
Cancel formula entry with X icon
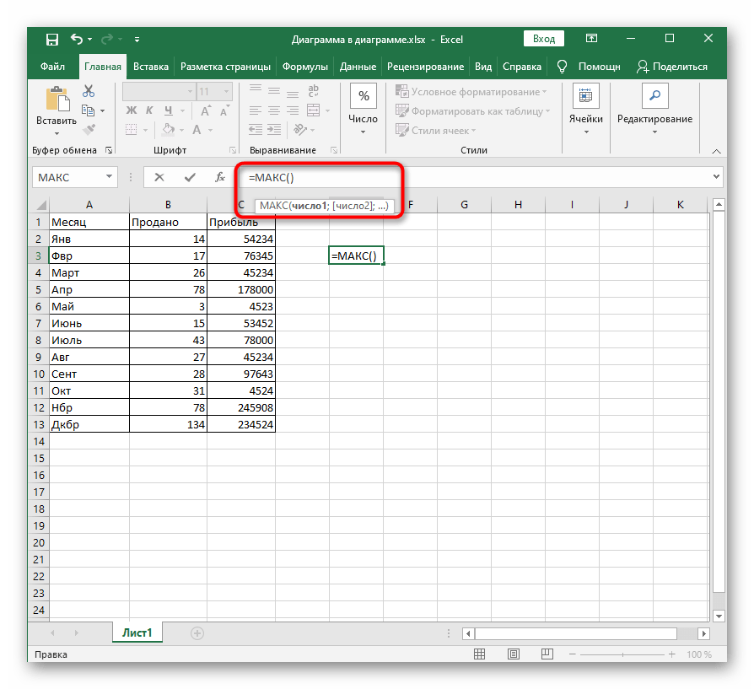click(160, 177)
